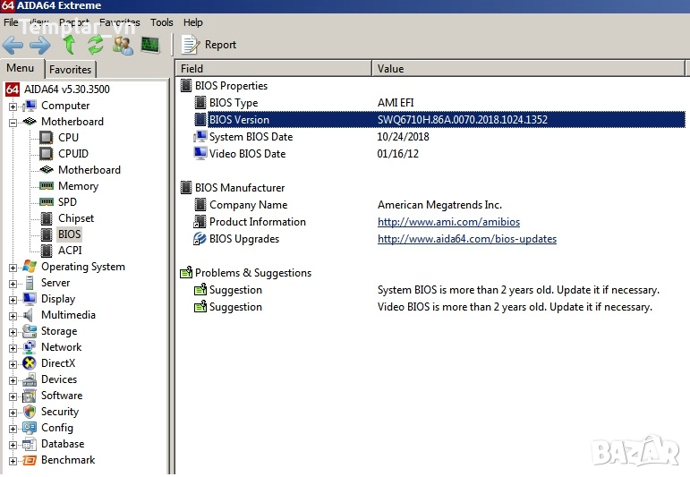
Task: Click the Back arrow toolbar icon
Action: (x=13, y=45)
